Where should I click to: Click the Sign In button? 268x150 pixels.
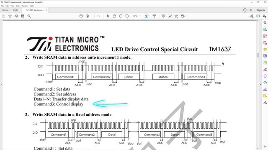coord(260,10)
